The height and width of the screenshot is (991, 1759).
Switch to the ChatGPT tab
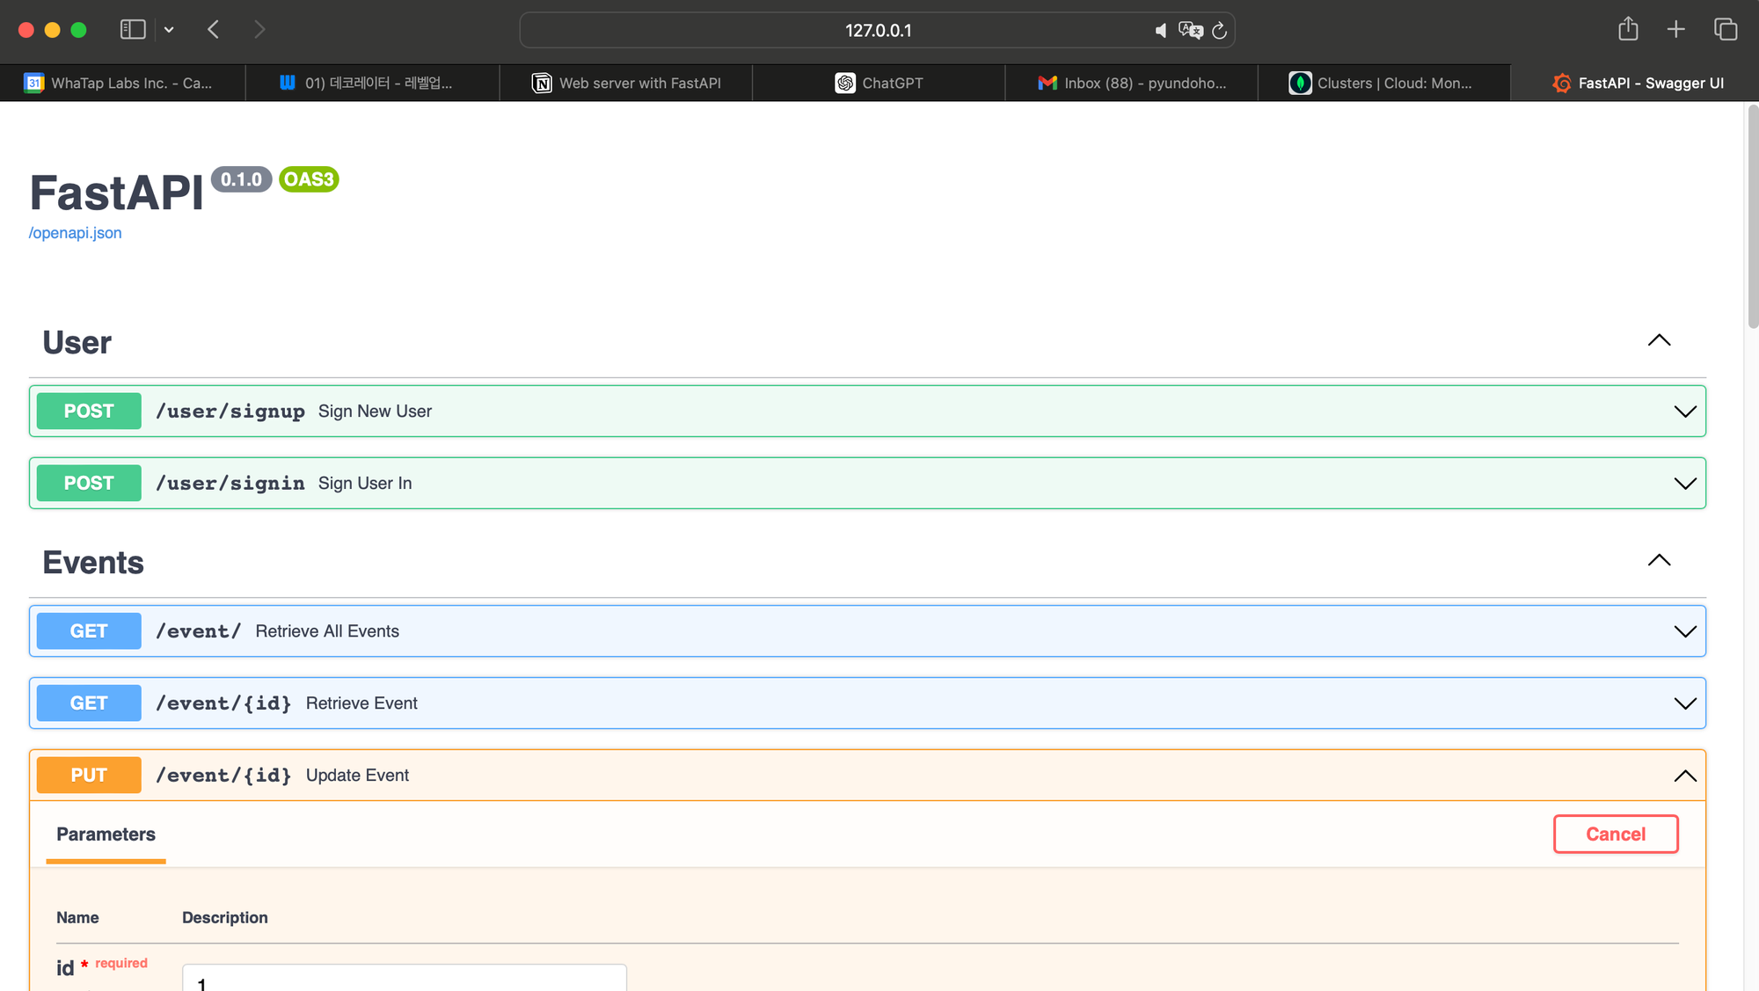coord(879,83)
